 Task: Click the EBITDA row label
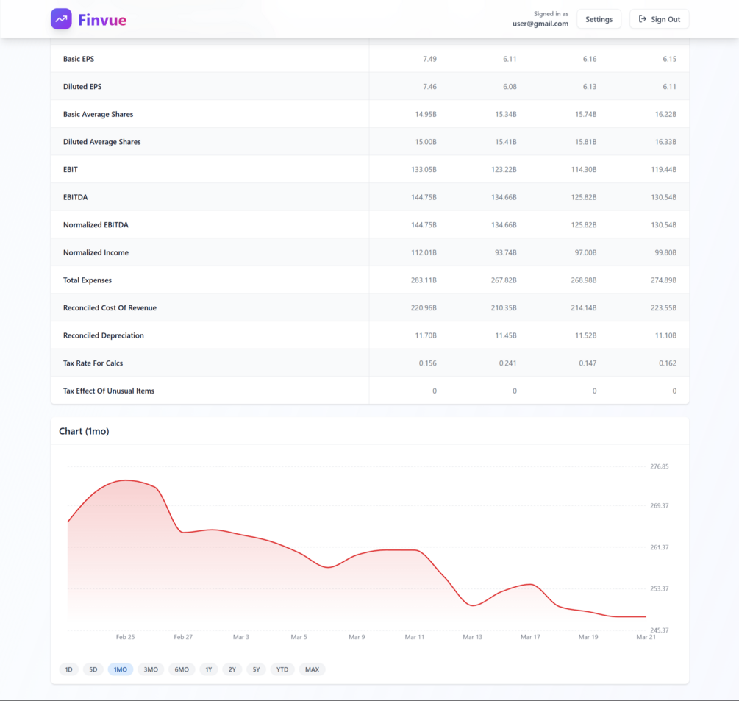pos(76,197)
